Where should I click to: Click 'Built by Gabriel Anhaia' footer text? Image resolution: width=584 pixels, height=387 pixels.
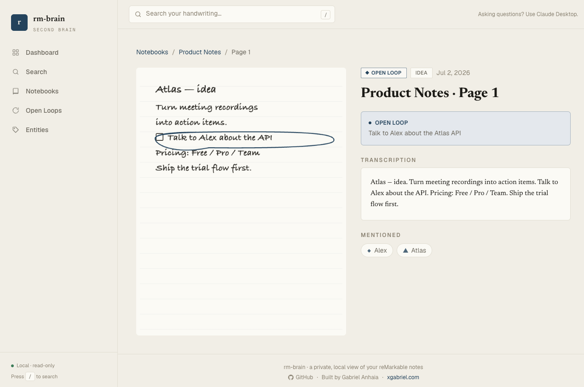point(350,377)
